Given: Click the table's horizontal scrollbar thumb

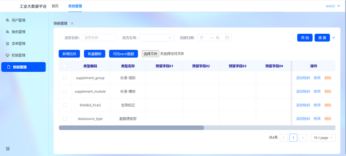Looking at the screenshot, I should click(131, 128).
